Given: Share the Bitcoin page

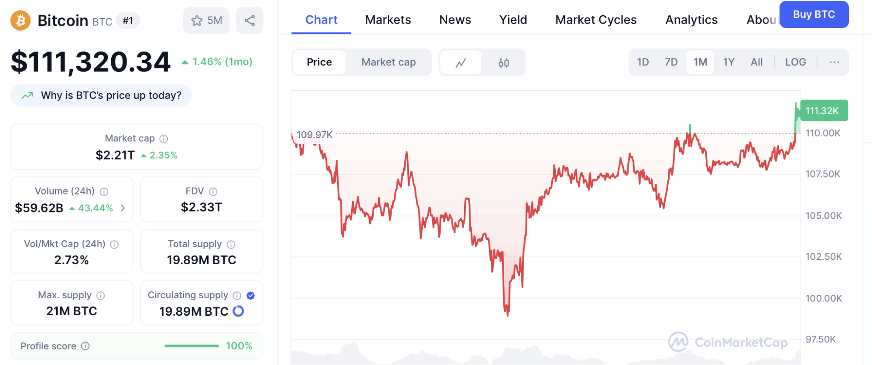Looking at the screenshot, I should pos(250,20).
